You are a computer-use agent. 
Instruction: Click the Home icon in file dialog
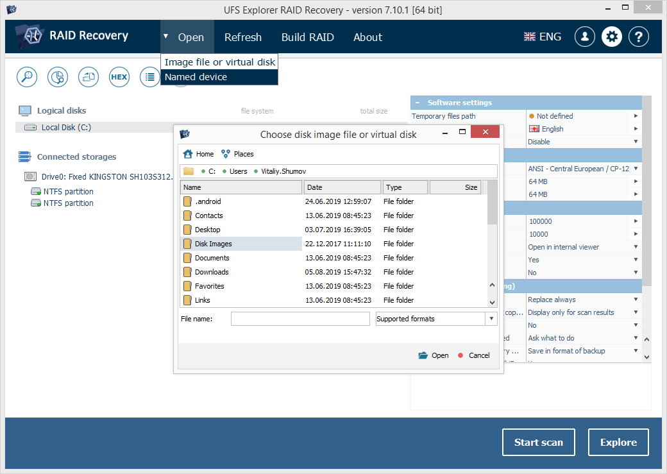[187, 154]
